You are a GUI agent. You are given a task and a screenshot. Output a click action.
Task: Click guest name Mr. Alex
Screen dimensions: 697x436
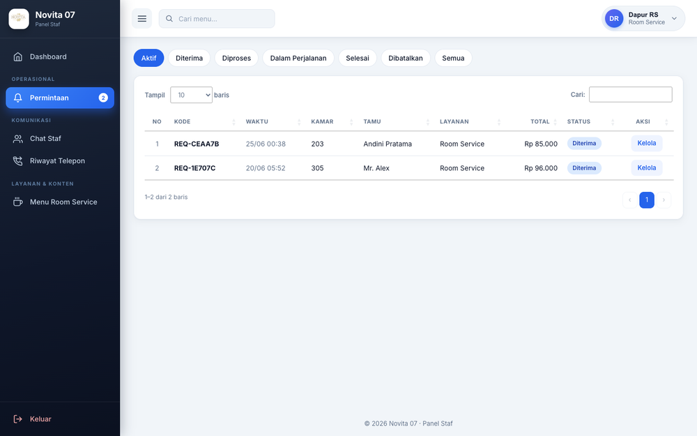click(376, 168)
